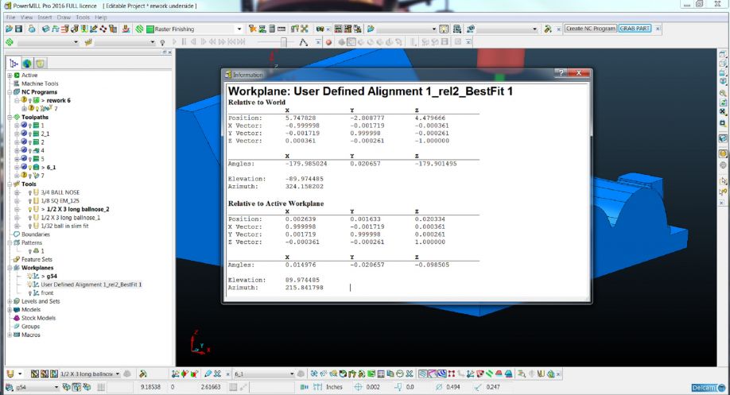Image resolution: width=730 pixels, height=395 pixels.
Task: Select the Boundaries tree item
Action: point(35,234)
